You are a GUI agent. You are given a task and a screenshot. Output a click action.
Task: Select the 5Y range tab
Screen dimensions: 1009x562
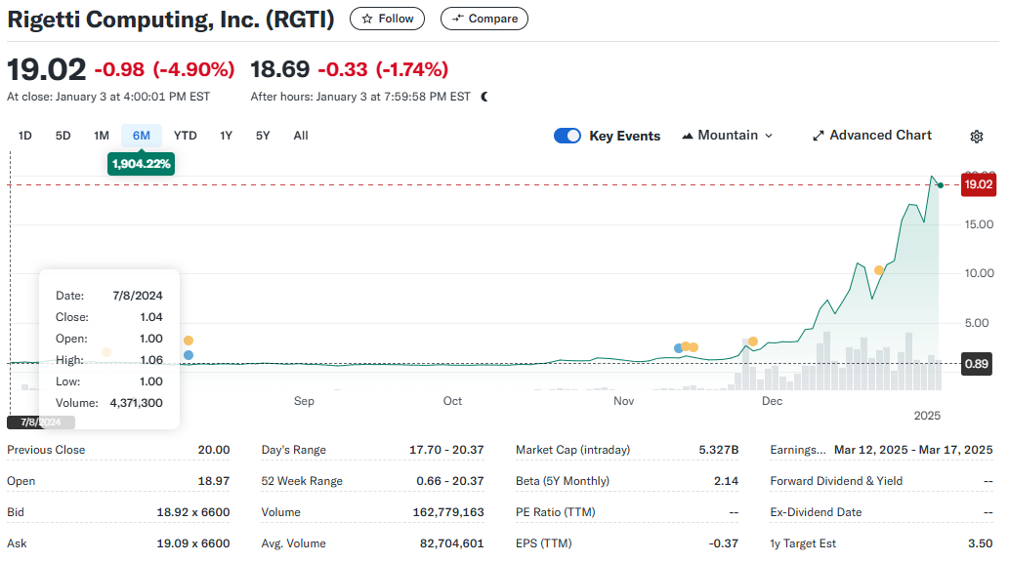pyautogui.click(x=263, y=136)
